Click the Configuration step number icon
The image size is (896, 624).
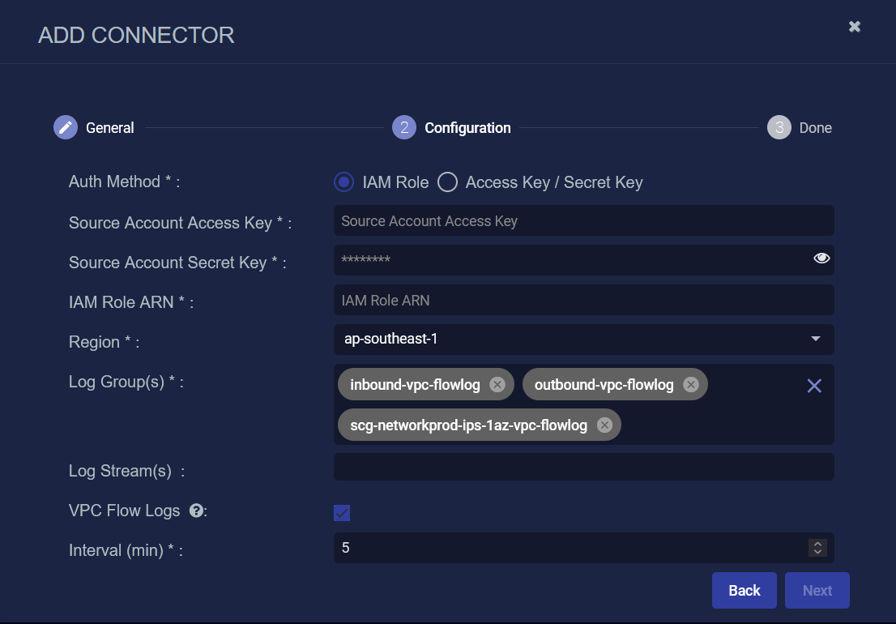click(404, 127)
